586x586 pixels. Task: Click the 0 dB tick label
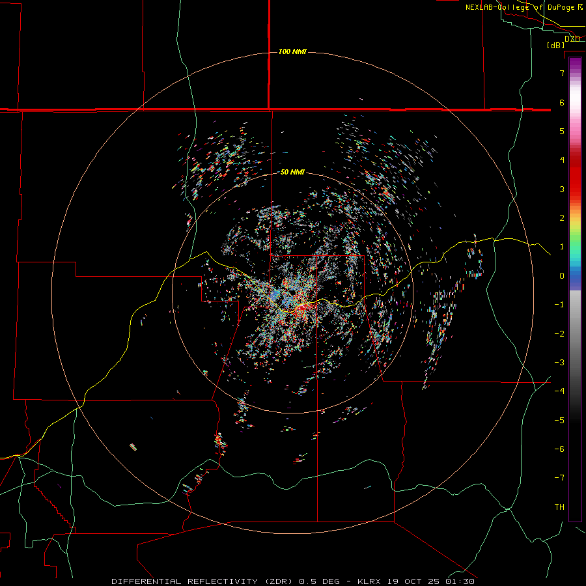562,276
